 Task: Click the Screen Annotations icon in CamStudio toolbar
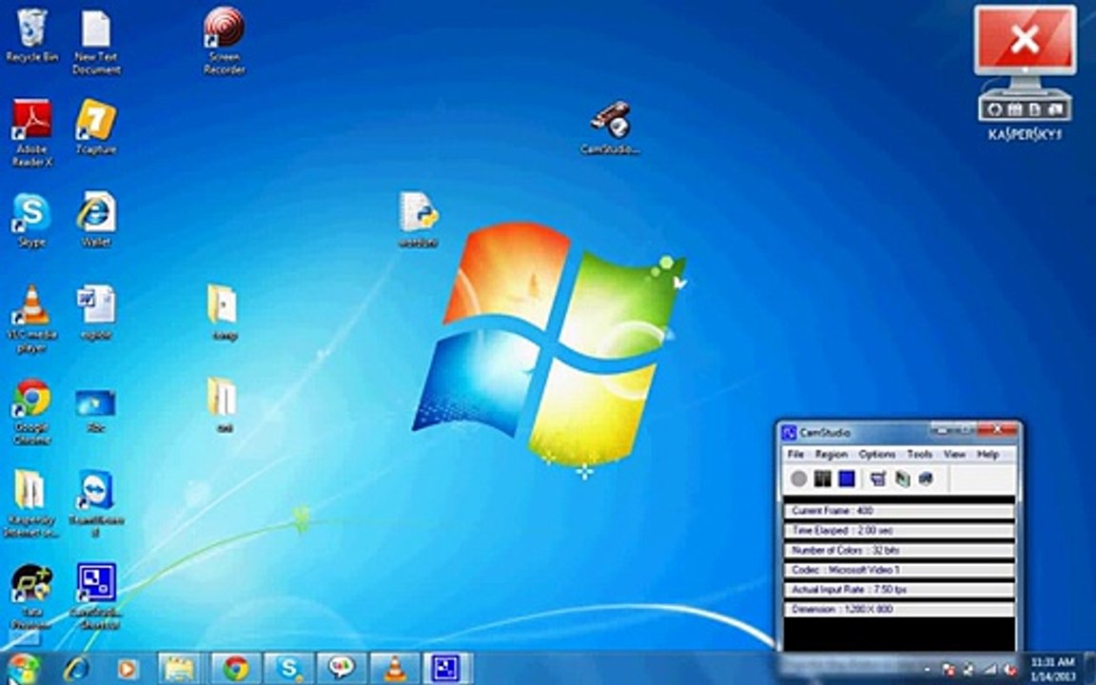click(x=926, y=479)
